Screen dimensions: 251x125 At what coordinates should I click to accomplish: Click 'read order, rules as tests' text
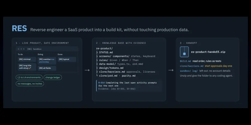207,61
